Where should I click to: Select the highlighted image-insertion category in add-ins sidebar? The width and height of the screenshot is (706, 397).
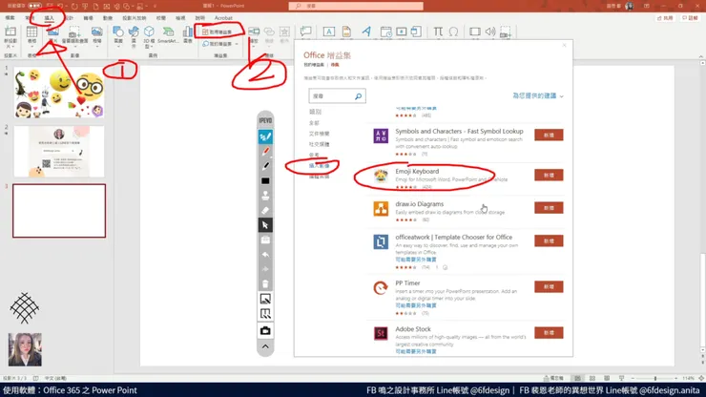(319, 166)
